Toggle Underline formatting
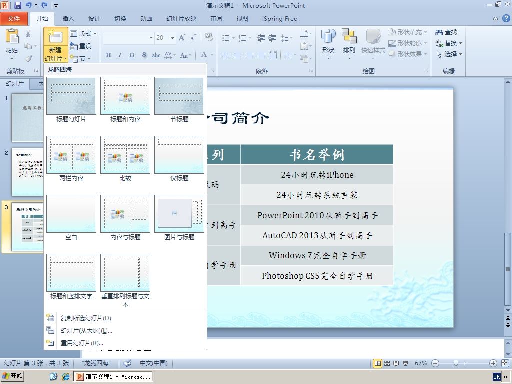Viewport: 512px width, 384px height. click(x=132, y=55)
